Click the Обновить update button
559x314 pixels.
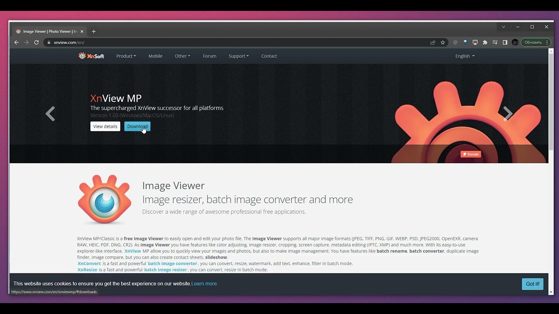533,42
